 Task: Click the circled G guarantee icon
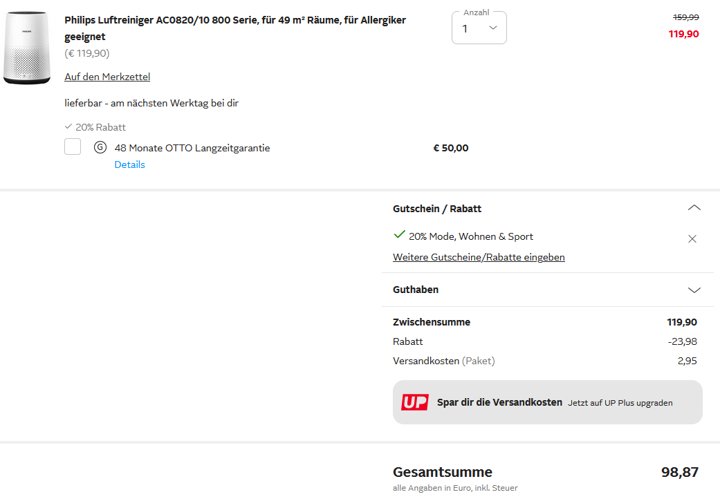(x=100, y=147)
